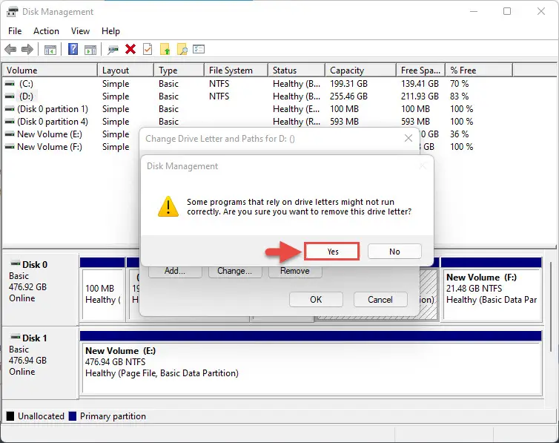This screenshot has width=559, height=443.
Task: Click the Remove button
Action: [295, 271]
